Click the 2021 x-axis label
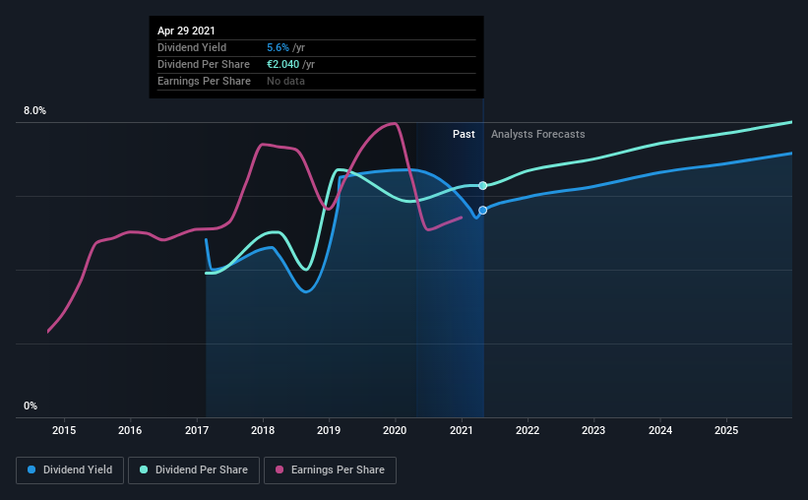 462,430
